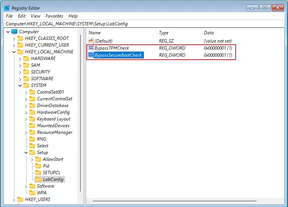Expand the Software key under SYSTEM

point(26,186)
